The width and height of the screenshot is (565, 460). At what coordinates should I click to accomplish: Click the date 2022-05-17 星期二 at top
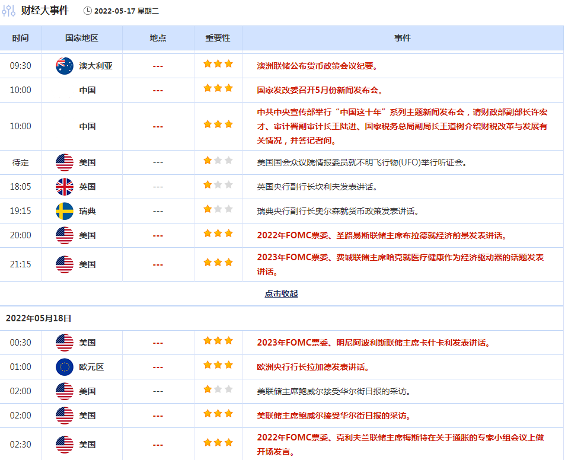pos(126,11)
